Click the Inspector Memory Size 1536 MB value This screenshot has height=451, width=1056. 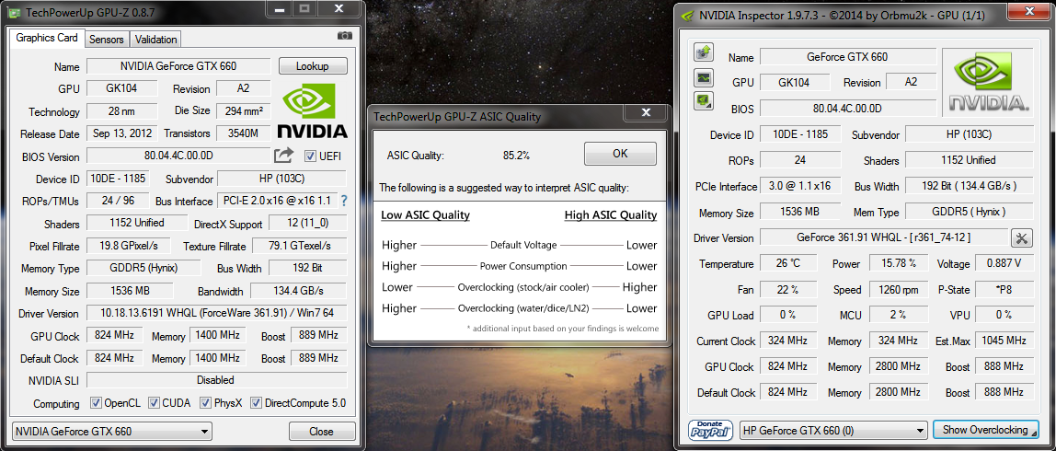coord(799,211)
